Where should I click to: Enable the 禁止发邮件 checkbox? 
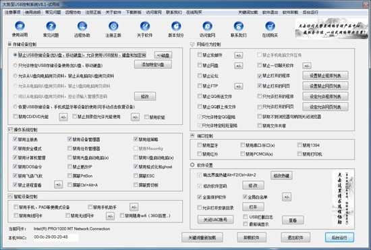[x=200, y=55]
